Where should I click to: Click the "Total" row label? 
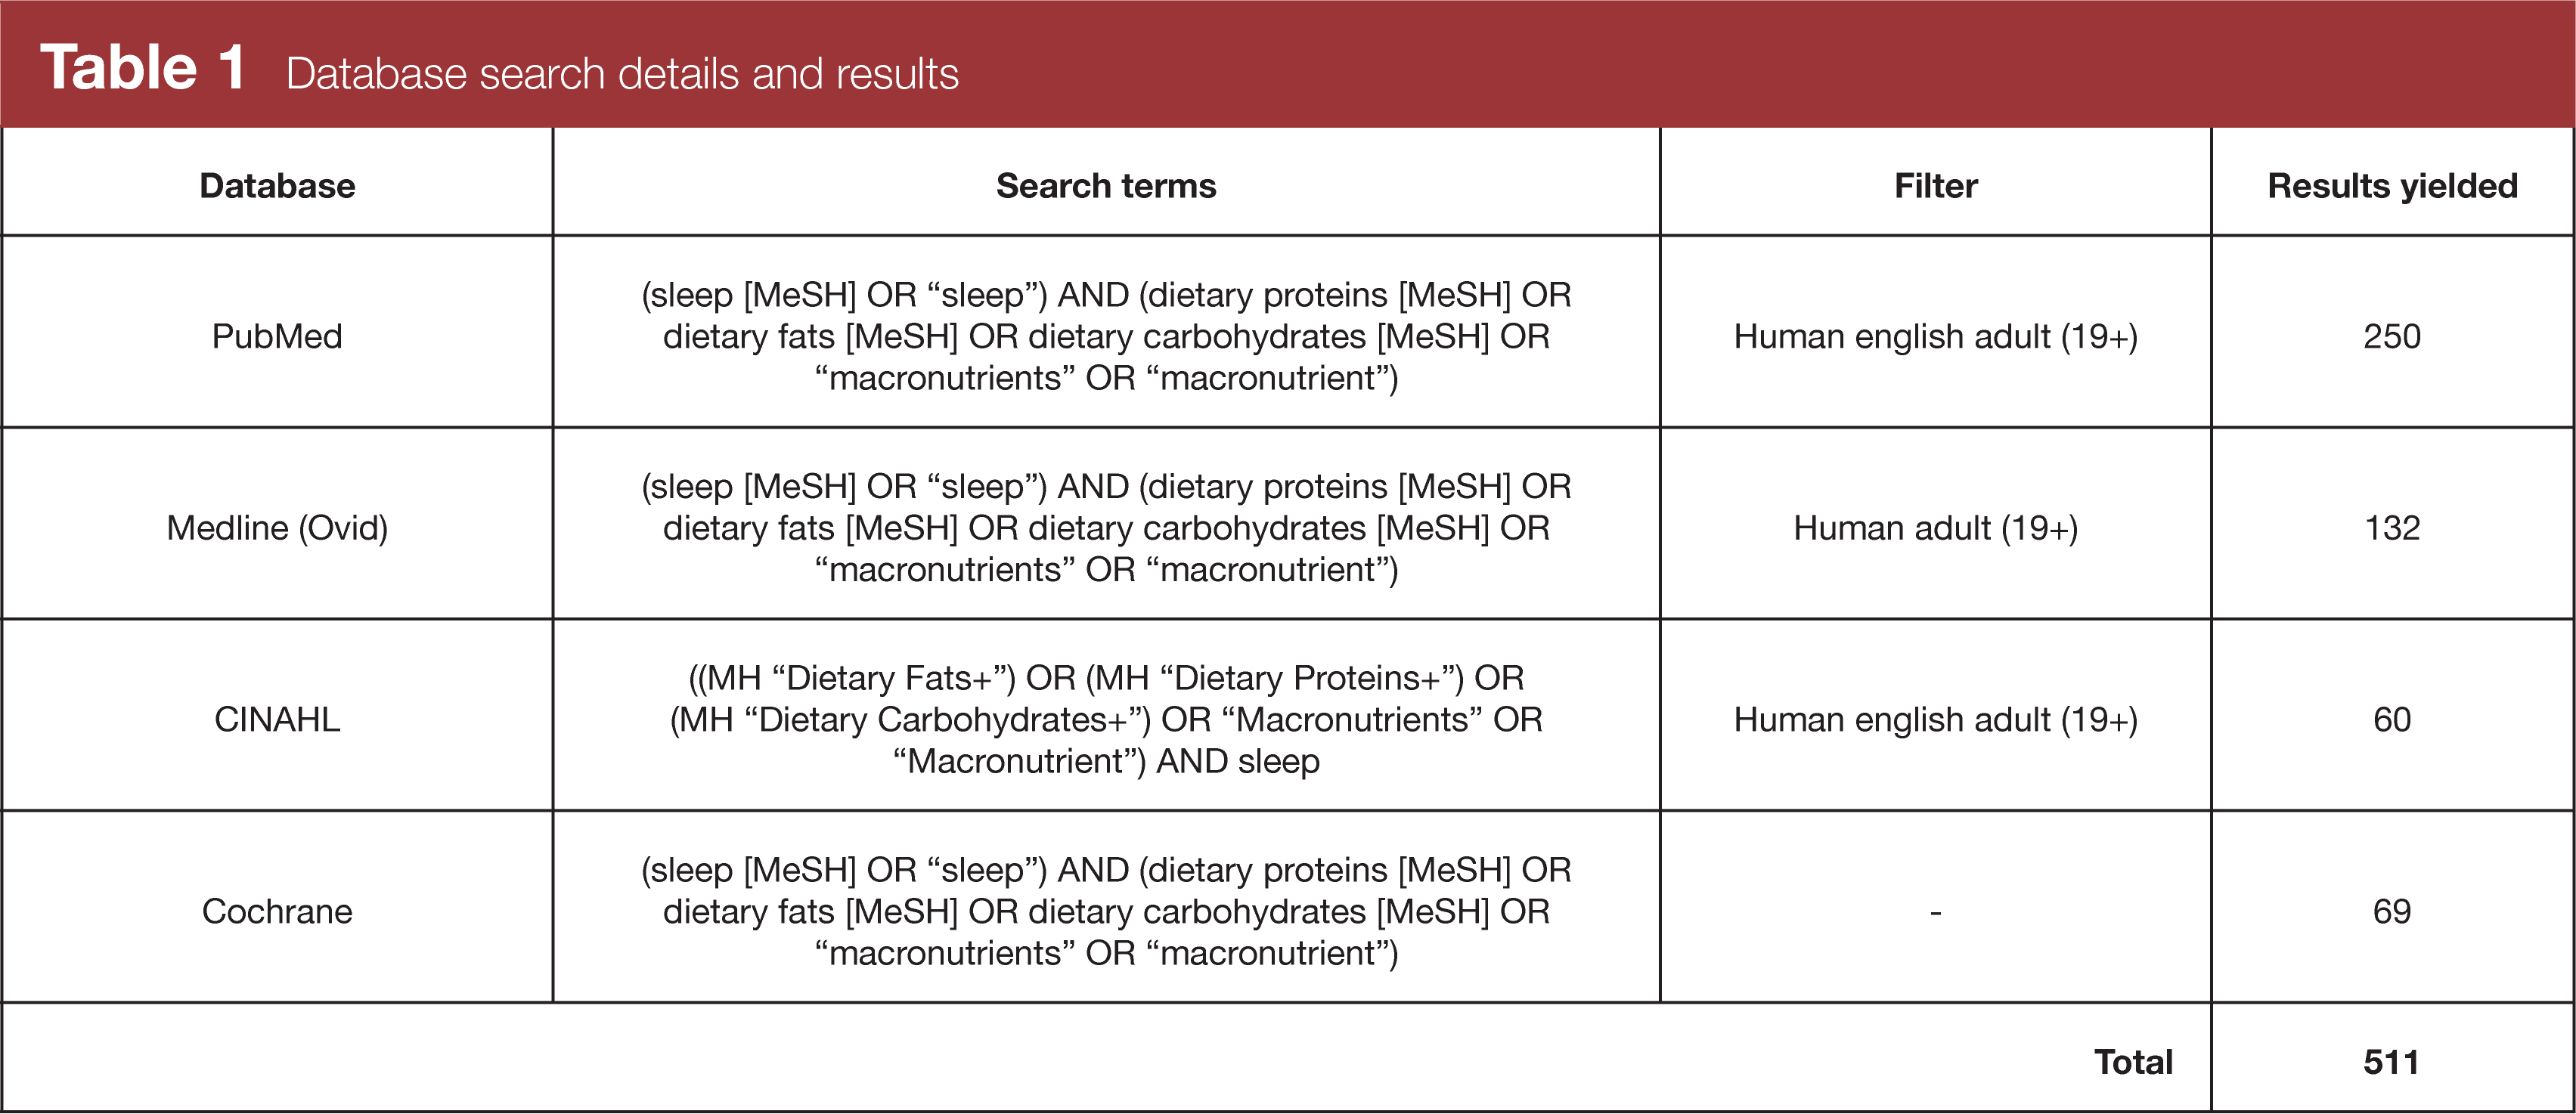coord(2133,1062)
